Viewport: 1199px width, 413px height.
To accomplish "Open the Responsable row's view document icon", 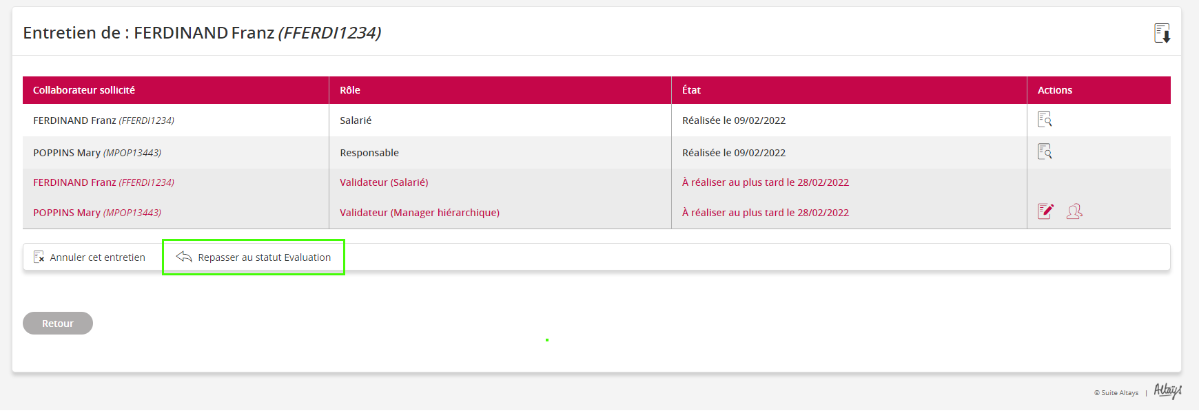I will pos(1045,152).
